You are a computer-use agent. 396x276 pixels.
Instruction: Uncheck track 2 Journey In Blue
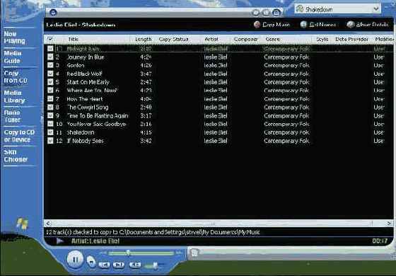click(50, 57)
